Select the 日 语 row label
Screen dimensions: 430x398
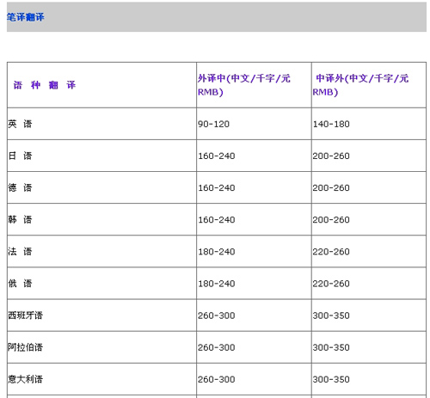pyautogui.click(x=20, y=156)
